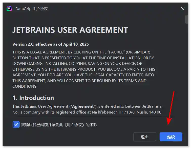The width and height of the screenshot is (191, 149).
Task: Click the Version 2.0 effective date line
Action: pos(51,44)
